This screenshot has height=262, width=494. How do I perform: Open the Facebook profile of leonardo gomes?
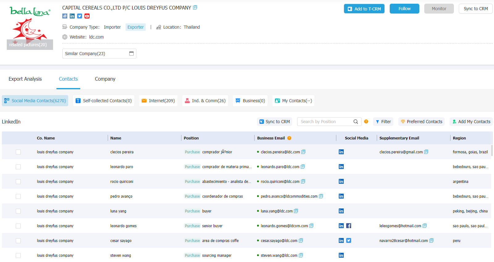point(349,226)
